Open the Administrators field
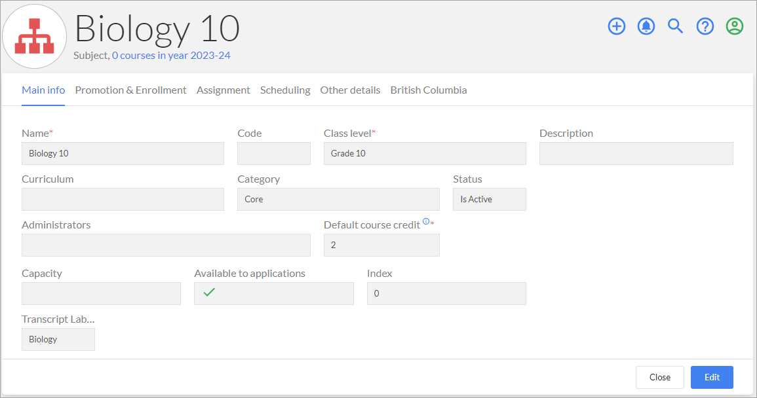The height and width of the screenshot is (398, 757). [x=166, y=245]
